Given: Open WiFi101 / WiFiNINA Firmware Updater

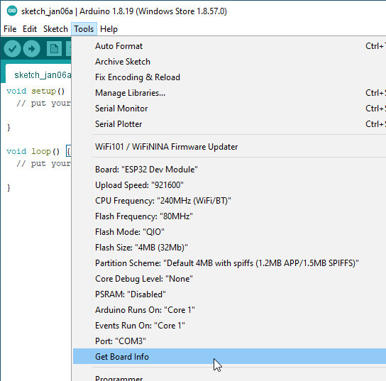Looking at the screenshot, I should pos(229,147).
